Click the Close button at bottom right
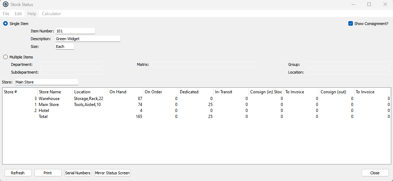 (x=375, y=173)
